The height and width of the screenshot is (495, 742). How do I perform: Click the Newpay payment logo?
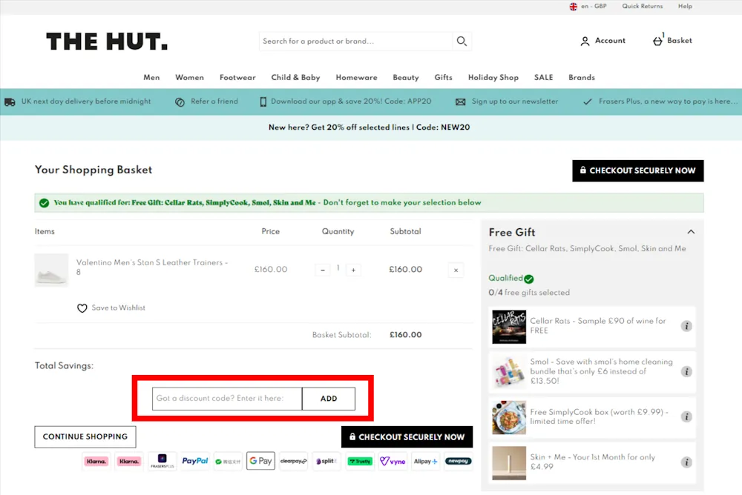(x=458, y=461)
